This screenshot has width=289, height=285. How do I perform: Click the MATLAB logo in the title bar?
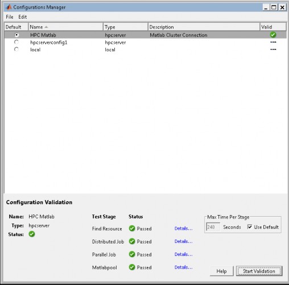coord(9,7)
